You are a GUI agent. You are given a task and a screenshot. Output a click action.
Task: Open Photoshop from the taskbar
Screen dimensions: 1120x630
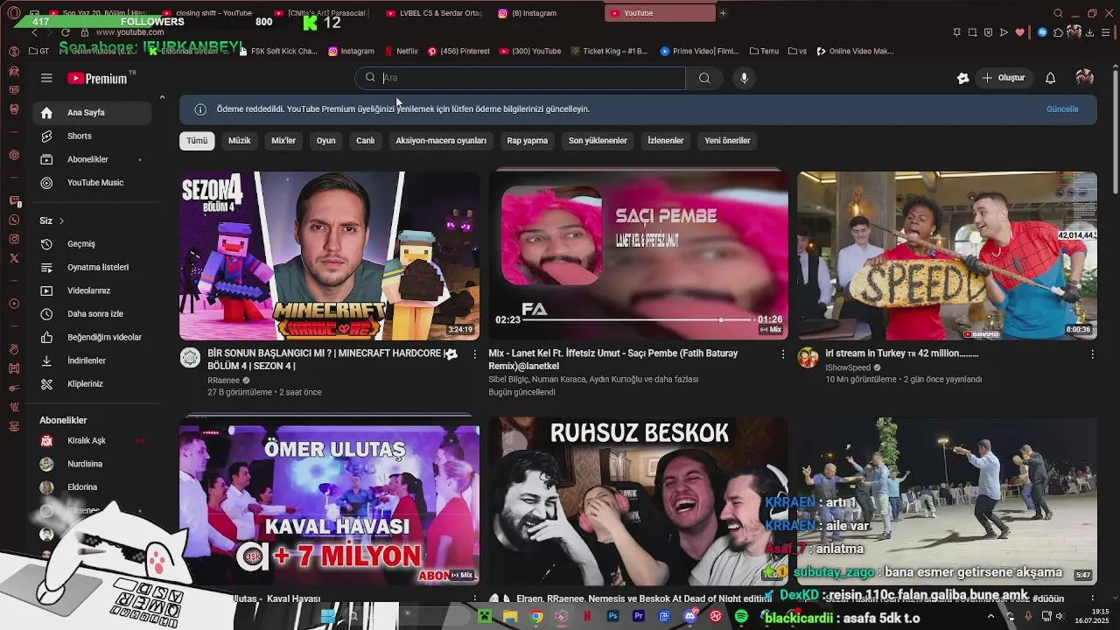[612, 617]
